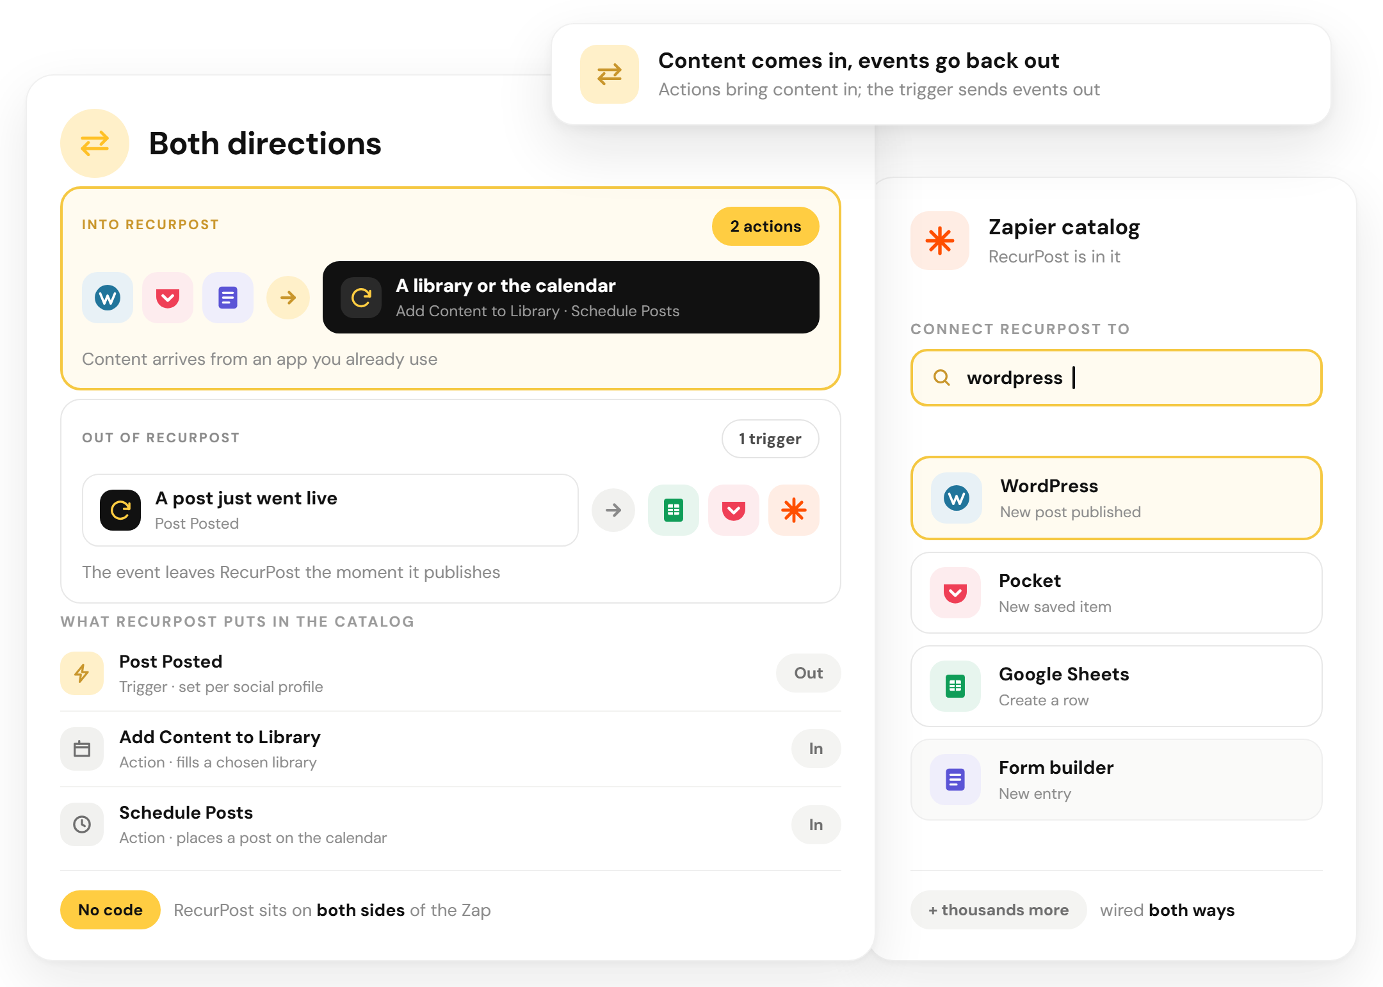
Task: Click the search magnifier icon in the search field
Action: point(941,378)
